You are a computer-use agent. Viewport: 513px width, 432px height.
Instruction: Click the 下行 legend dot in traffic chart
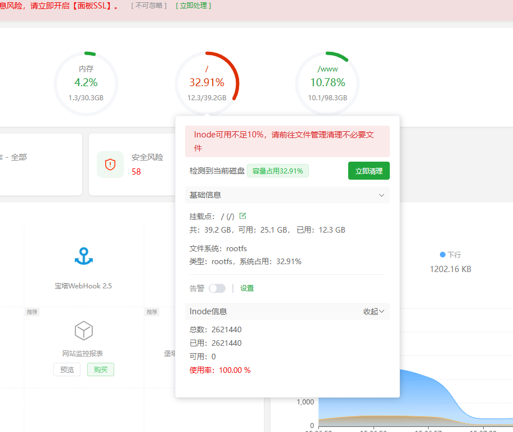click(x=443, y=255)
